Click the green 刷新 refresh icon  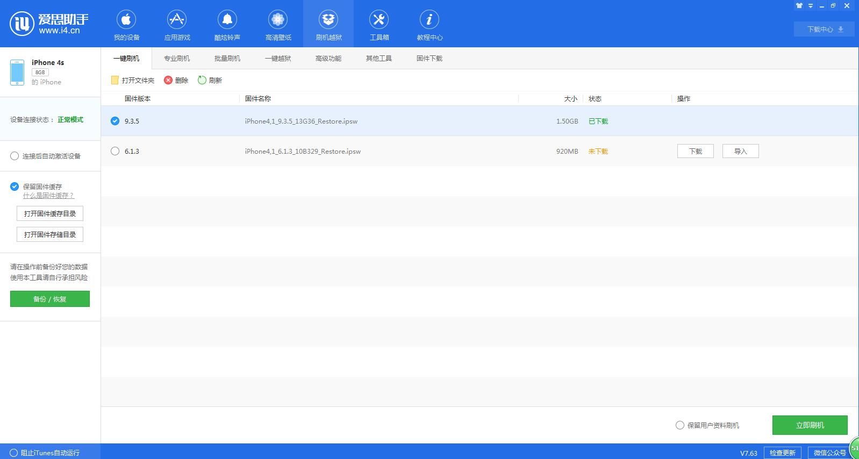(x=202, y=80)
